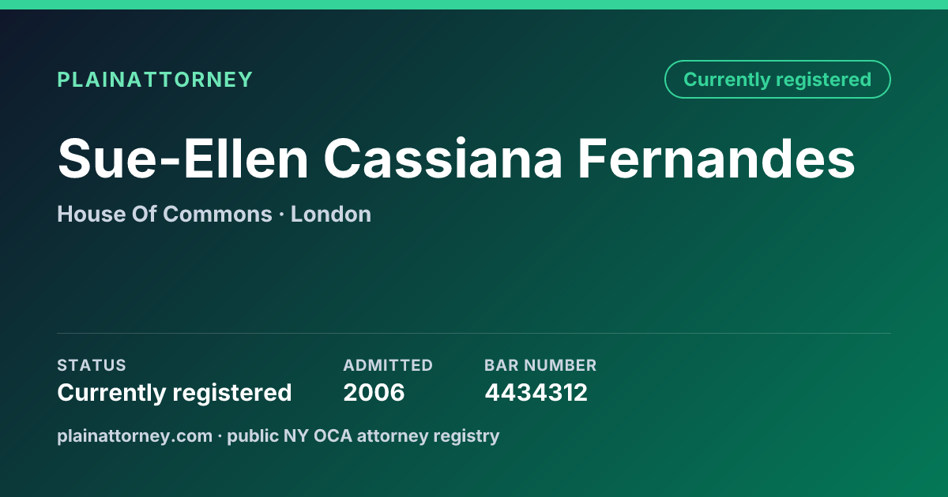Select the bar number 4434312
The image size is (948, 497).
point(536,392)
